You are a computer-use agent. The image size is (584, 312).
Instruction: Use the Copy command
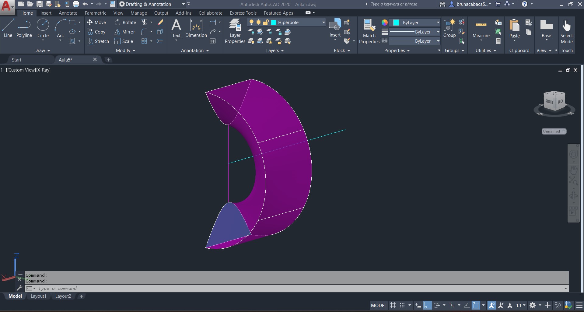click(96, 32)
